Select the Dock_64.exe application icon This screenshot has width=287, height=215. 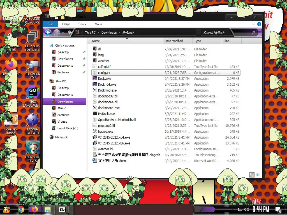pyautogui.click(x=95, y=84)
